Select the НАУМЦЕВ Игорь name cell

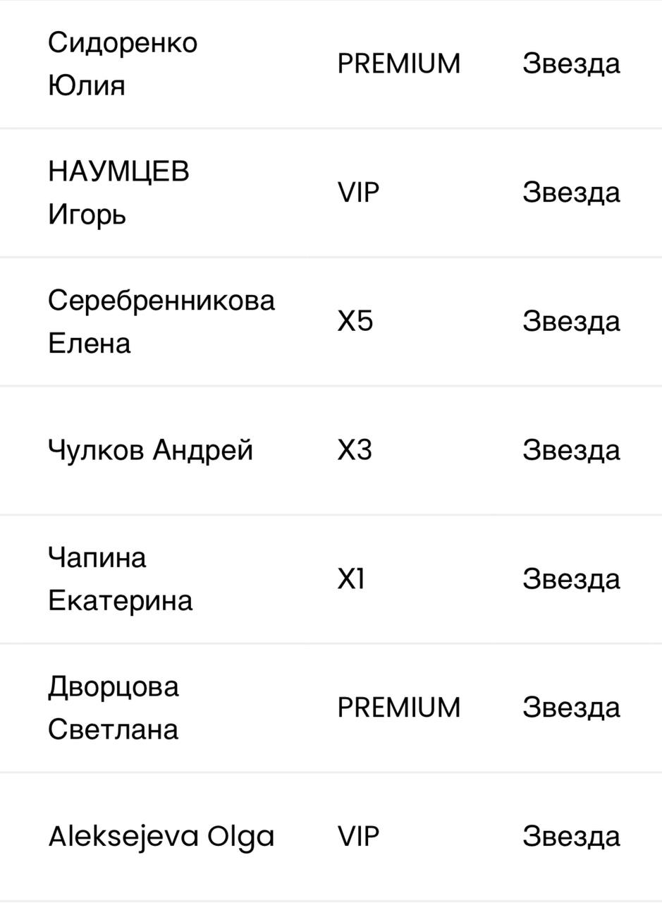point(118,192)
